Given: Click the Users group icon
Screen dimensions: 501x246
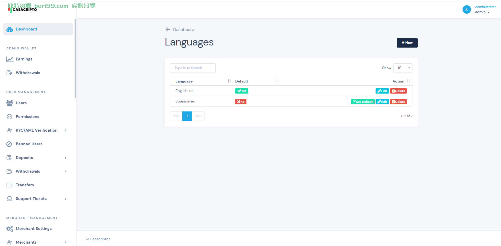Looking at the screenshot, I should pyautogui.click(x=10, y=103).
